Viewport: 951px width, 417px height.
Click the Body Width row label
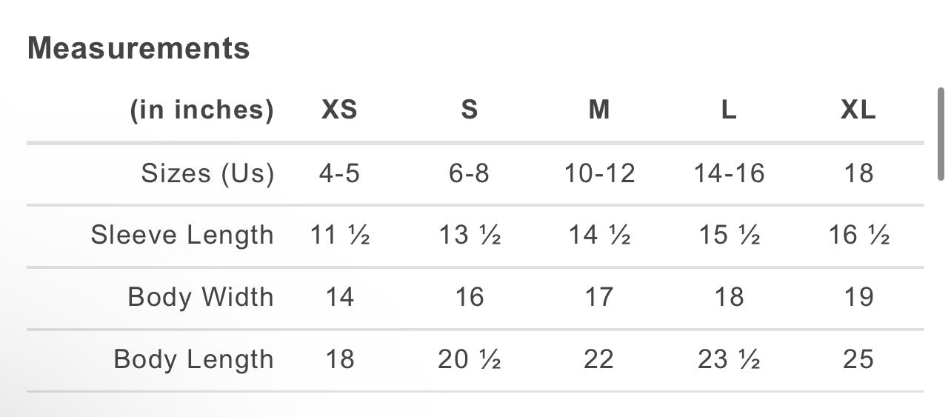201,298
